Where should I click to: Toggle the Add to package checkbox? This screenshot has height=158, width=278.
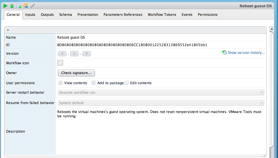93,83
